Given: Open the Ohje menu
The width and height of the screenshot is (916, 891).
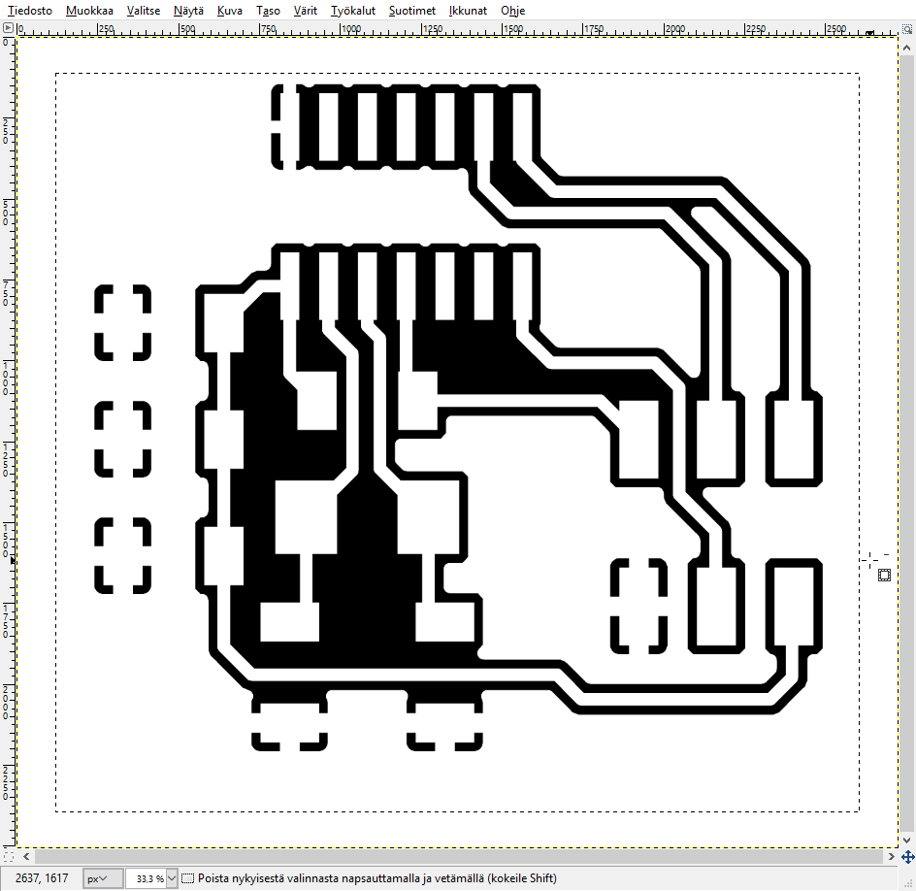Looking at the screenshot, I should 513,11.
